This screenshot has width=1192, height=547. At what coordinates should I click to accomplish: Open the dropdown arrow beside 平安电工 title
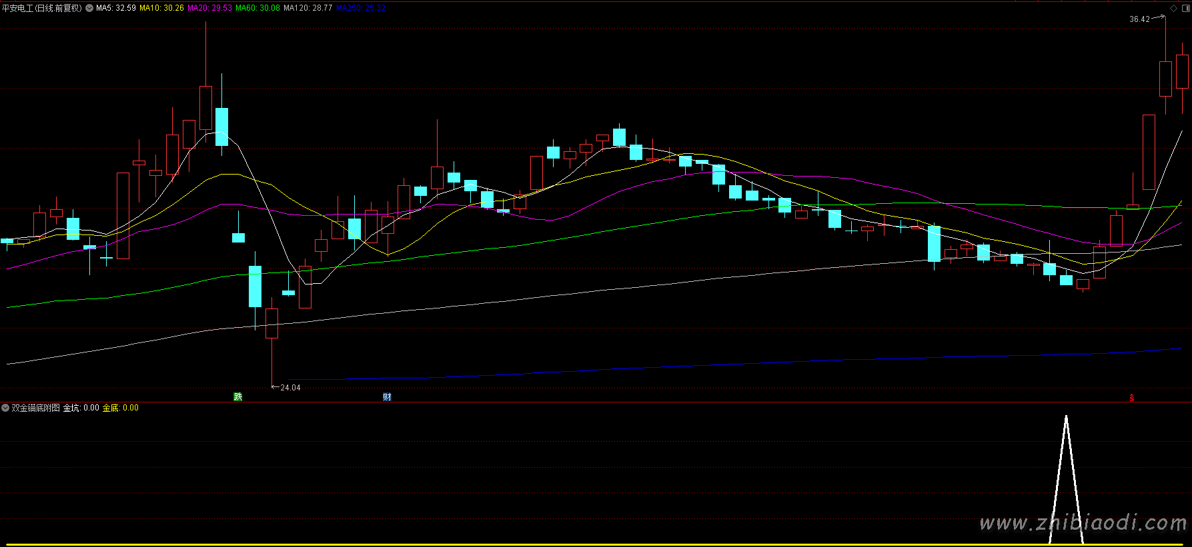pyautogui.click(x=89, y=8)
